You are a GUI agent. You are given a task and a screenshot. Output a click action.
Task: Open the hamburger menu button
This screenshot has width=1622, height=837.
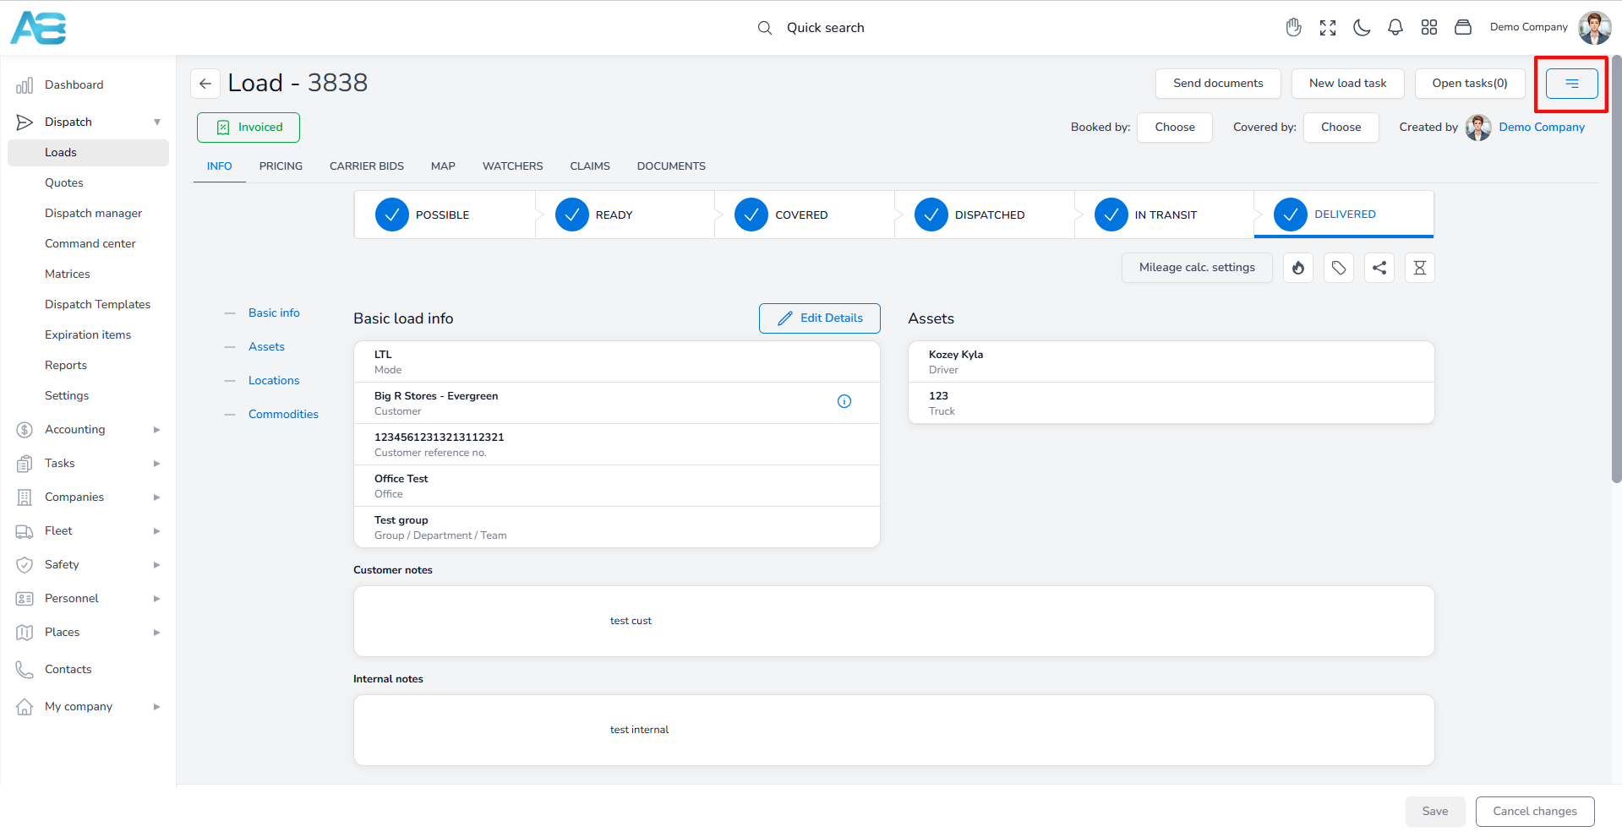(1571, 84)
